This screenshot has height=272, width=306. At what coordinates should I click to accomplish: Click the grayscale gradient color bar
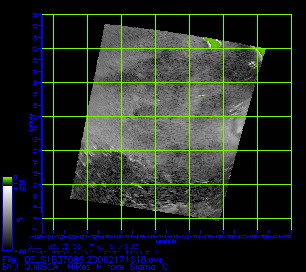click(7, 218)
